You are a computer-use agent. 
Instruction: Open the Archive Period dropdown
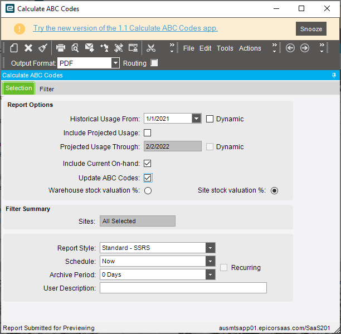coord(210,274)
